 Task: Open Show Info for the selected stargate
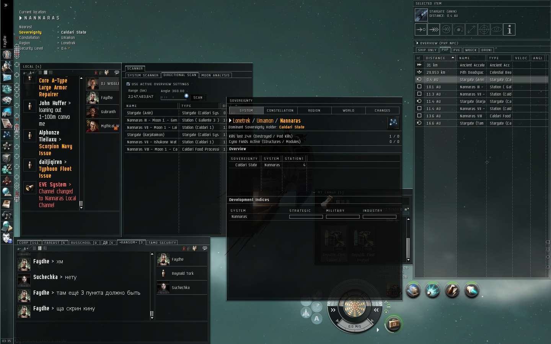(509, 29)
